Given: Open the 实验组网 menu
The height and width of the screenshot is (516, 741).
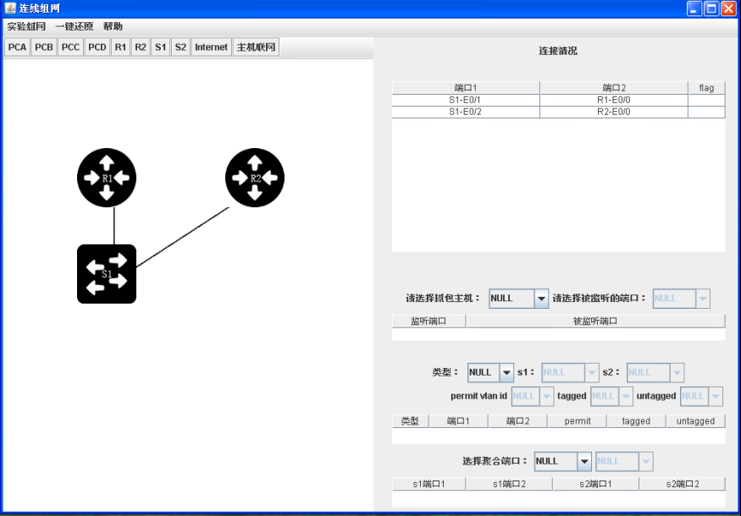Looking at the screenshot, I should point(25,26).
